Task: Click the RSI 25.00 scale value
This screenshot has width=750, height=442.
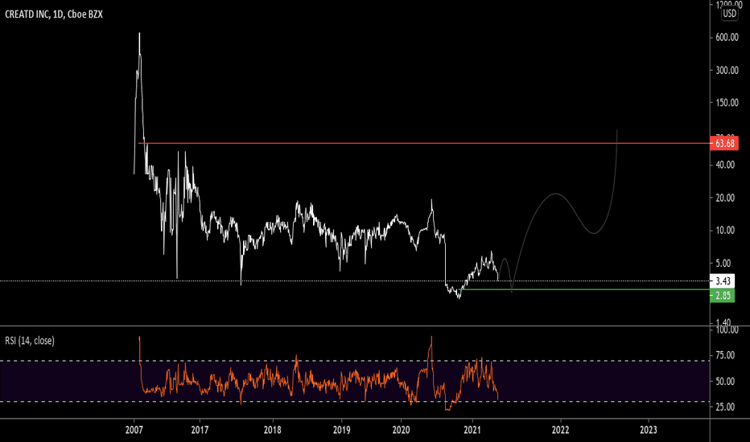Action: 725,407
